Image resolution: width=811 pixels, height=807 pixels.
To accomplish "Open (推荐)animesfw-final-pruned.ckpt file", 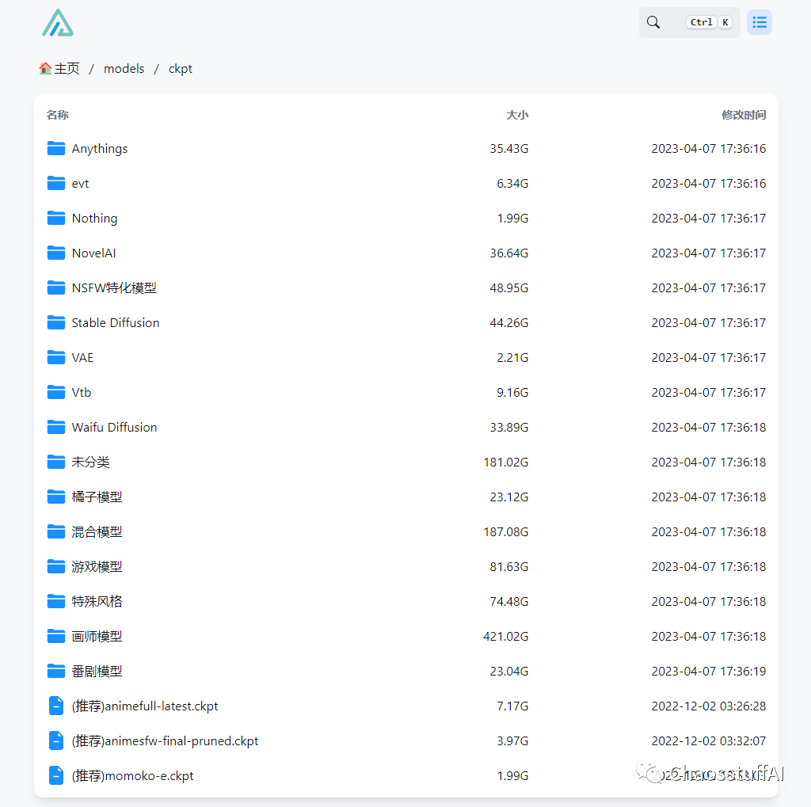I will coord(405,740).
